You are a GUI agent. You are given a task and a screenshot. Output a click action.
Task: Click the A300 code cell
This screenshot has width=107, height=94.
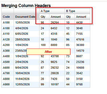click(x=8, y=51)
